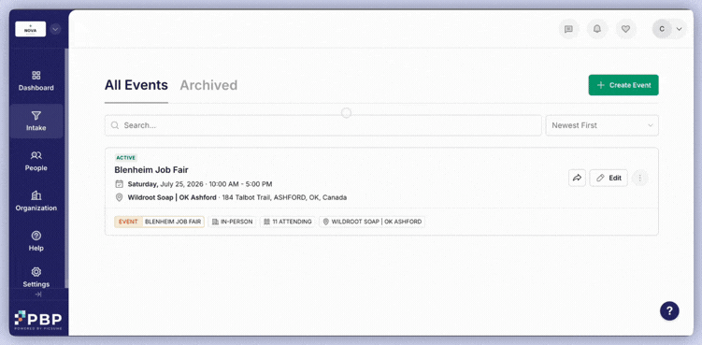Image resolution: width=702 pixels, height=345 pixels.
Task: Open more options for Blenheim Job Fair
Action: tap(639, 178)
